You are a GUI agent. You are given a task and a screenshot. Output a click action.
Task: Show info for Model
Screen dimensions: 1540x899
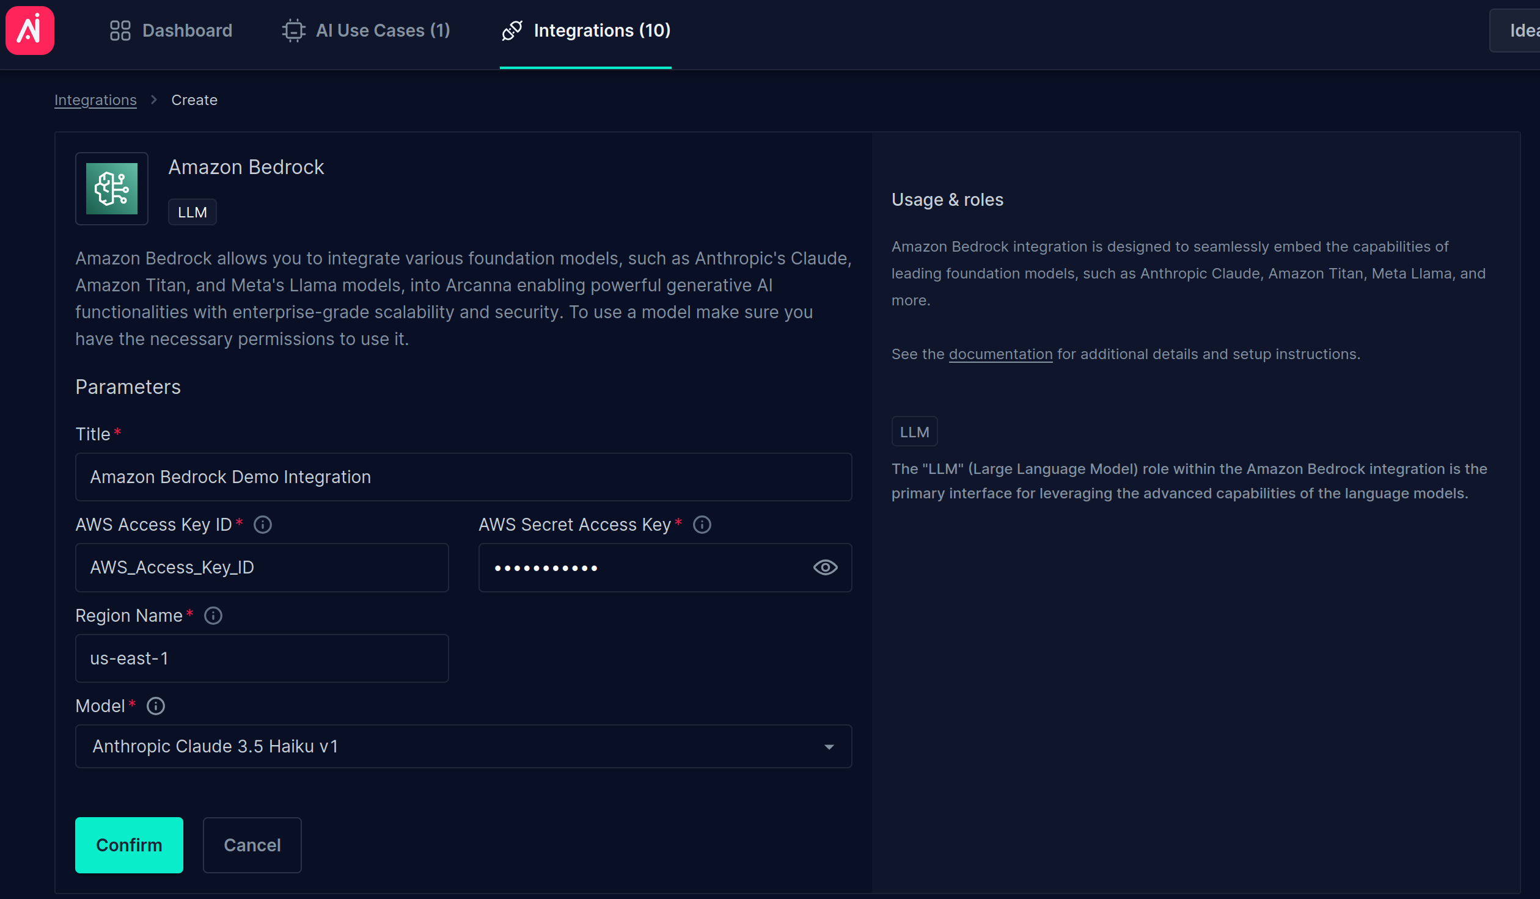tap(156, 706)
